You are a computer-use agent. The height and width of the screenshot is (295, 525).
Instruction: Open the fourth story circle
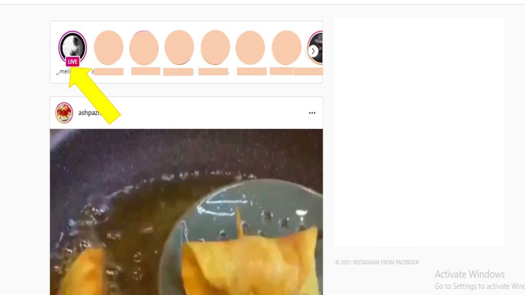[x=179, y=47]
